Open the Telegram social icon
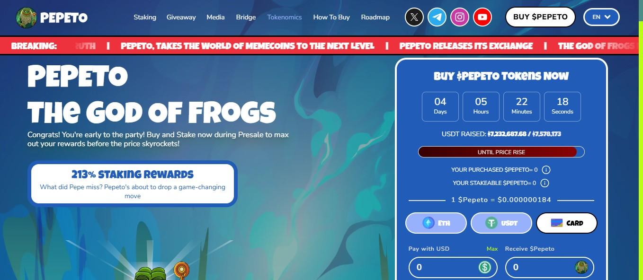The image size is (643, 280). pos(437,17)
